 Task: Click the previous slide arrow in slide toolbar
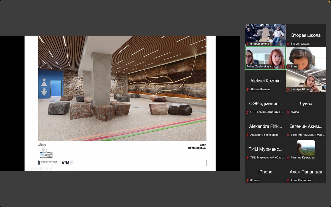point(27,168)
